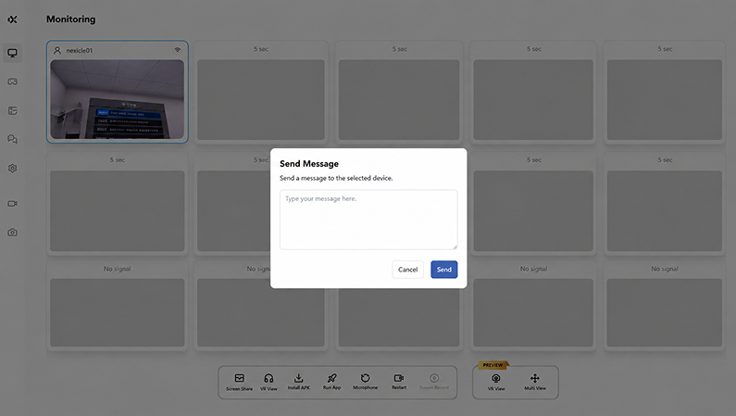The image size is (736, 416).
Task: Click the 'Send Message' dialog title
Action: click(309, 164)
